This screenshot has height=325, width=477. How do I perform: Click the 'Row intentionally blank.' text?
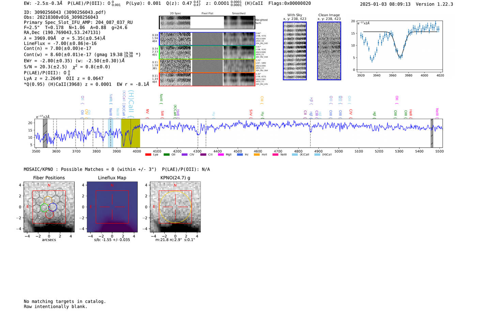tap(56, 307)
